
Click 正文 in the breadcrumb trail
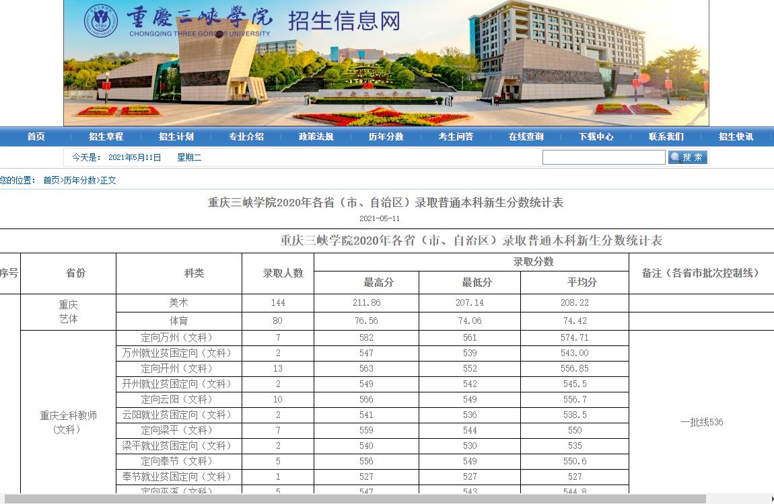[108, 180]
